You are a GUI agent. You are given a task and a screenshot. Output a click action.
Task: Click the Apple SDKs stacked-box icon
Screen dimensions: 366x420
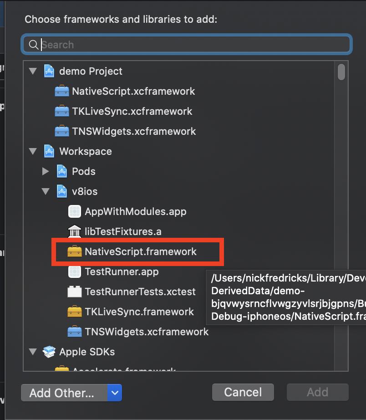(x=49, y=352)
